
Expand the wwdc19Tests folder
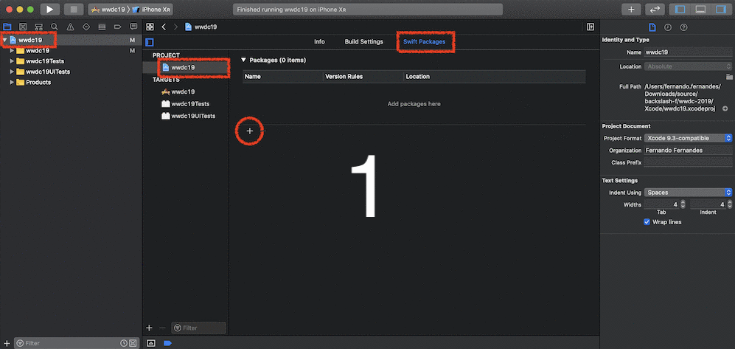[13, 61]
